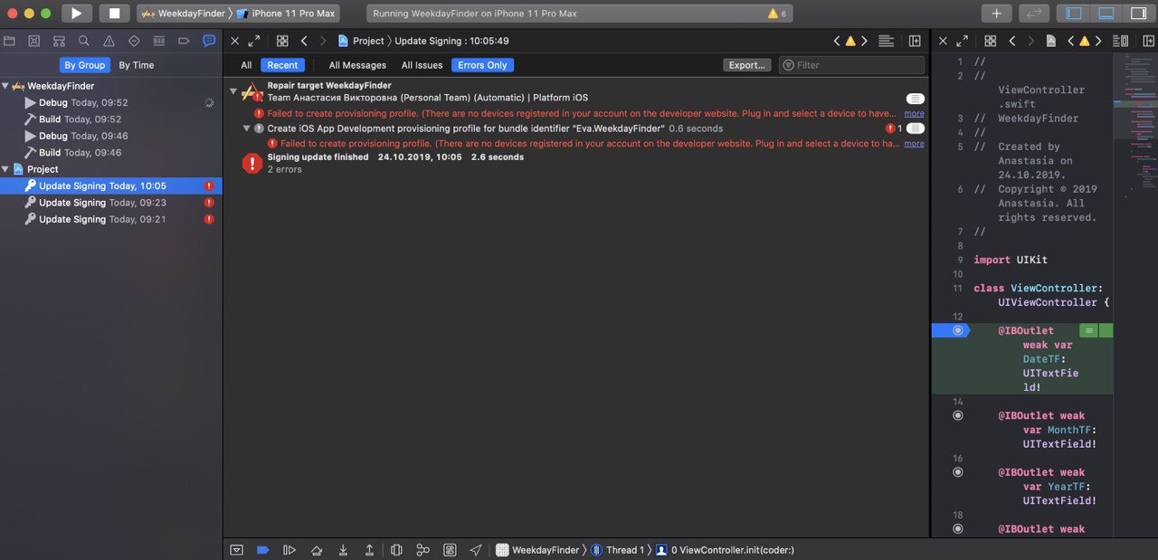The height and width of the screenshot is (560, 1158).
Task: Open the iPhone 11 Pro Max device selector
Action: pyautogui.click(x=287, y=14)
